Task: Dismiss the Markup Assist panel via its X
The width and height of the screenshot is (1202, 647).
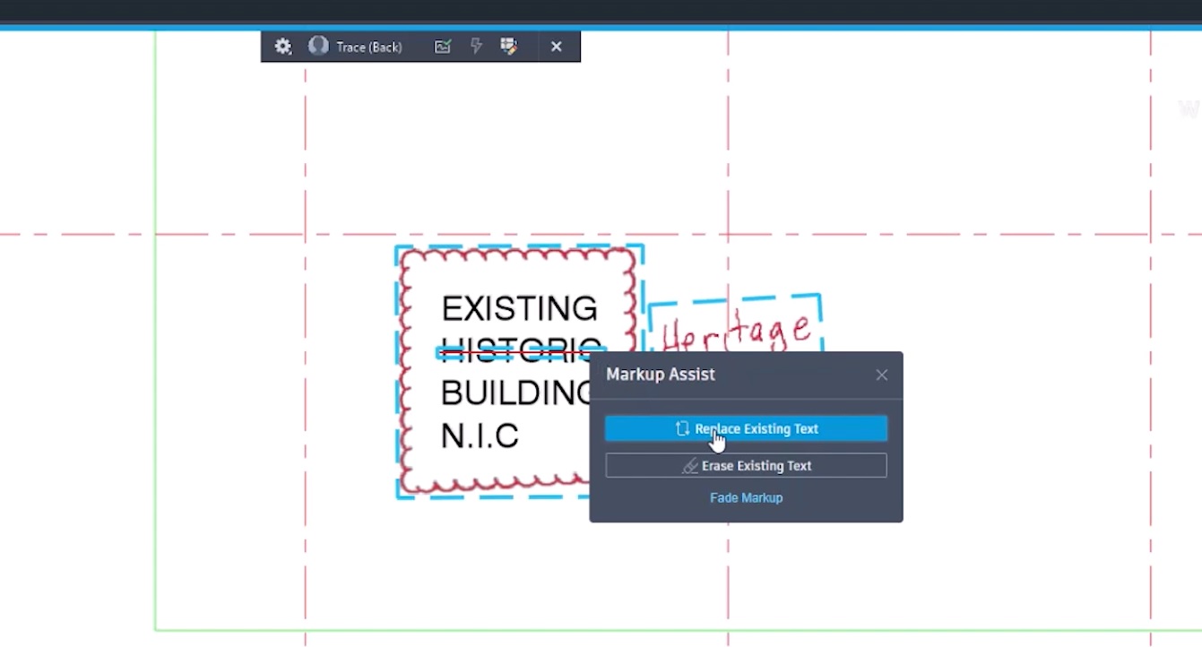Action: click(881, 375)
